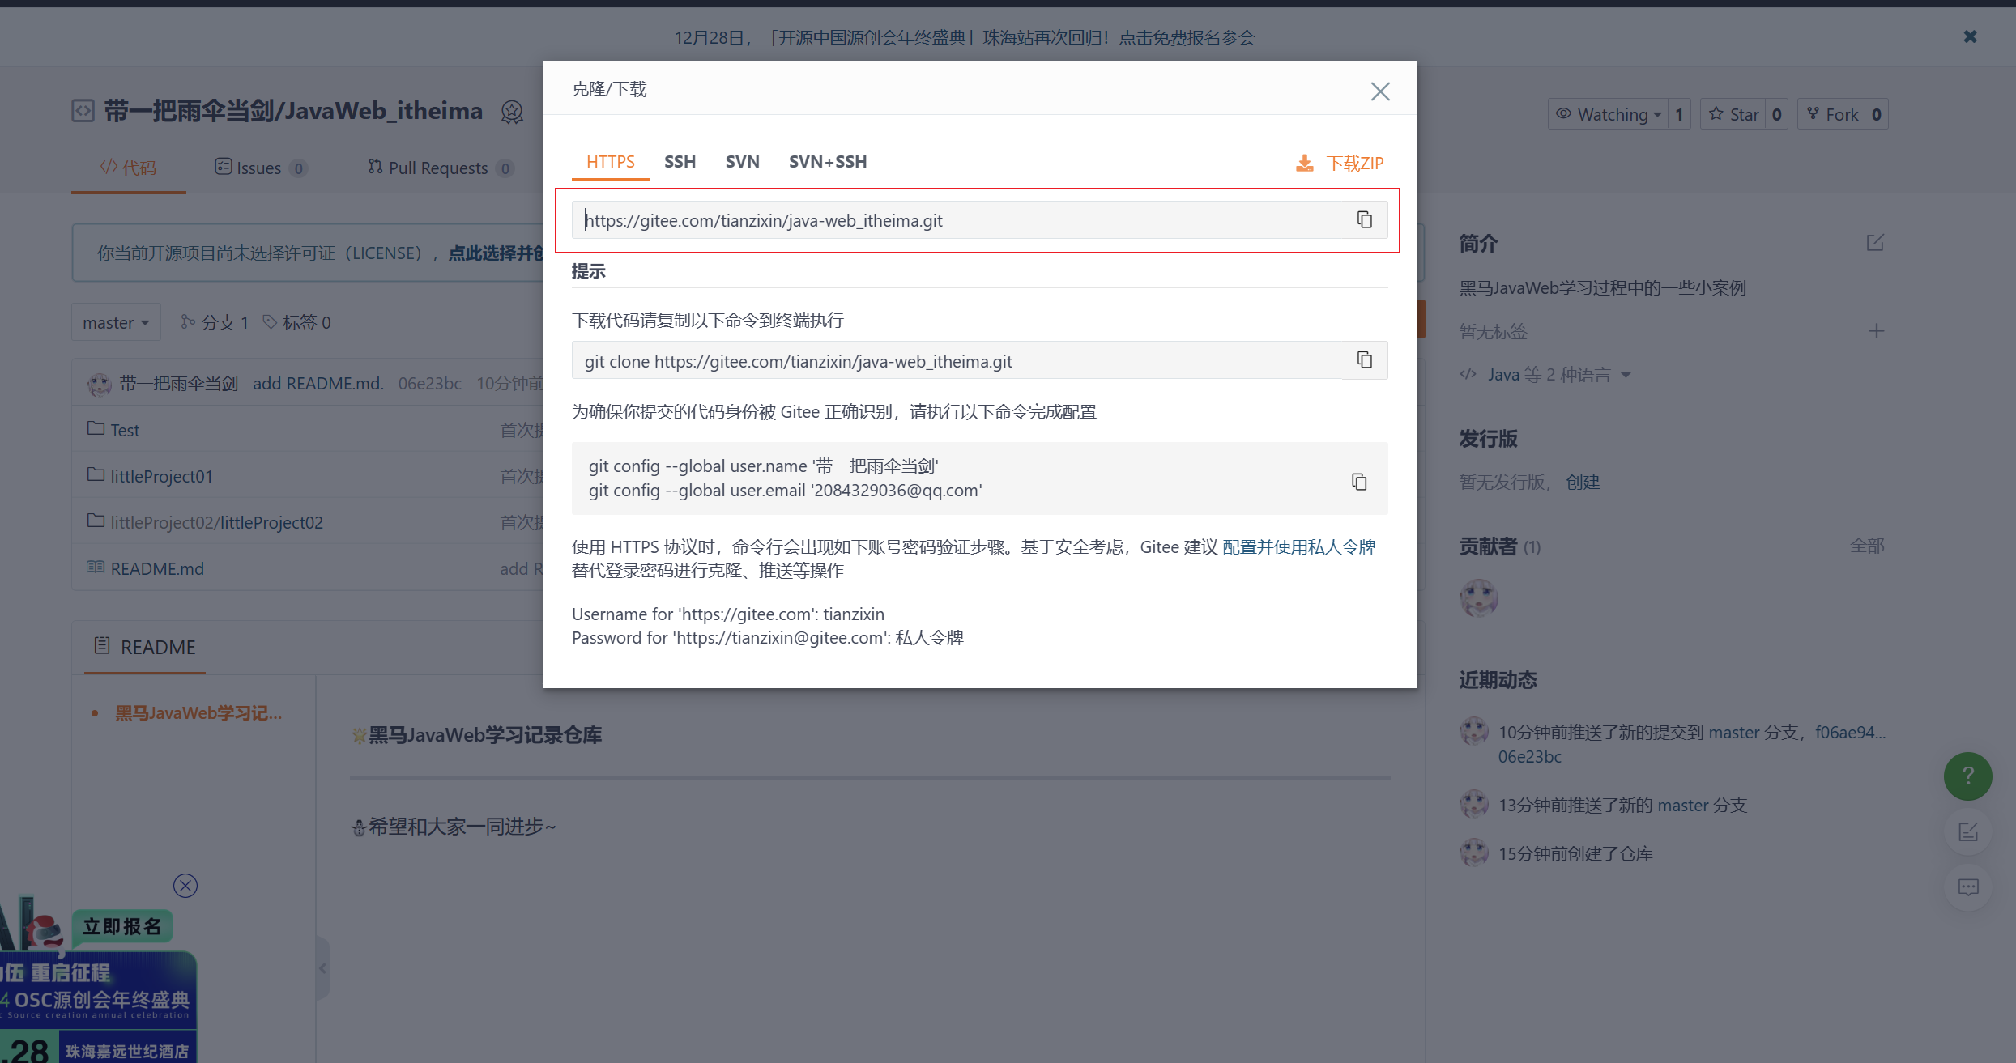The height and width of the screenshot is (1063, 2016).
Task: Close the event advertisement popup
Action: [185, 886]
